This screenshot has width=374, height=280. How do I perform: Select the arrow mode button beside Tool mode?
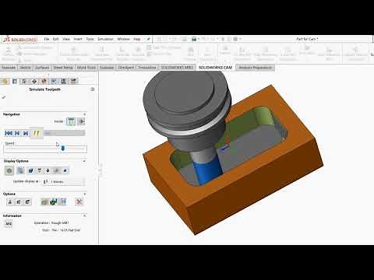tap(81, 121)
